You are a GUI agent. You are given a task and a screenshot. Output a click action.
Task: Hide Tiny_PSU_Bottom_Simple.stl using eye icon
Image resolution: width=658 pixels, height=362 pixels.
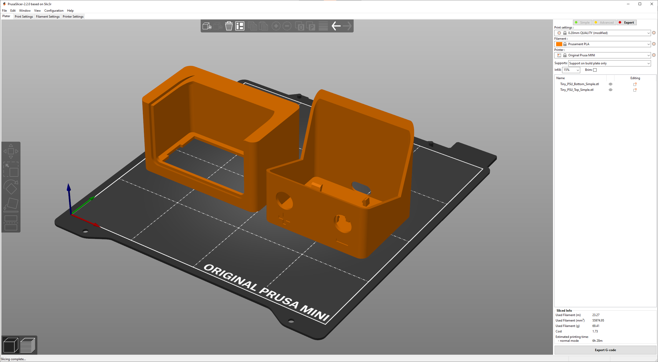pos(611,84)
